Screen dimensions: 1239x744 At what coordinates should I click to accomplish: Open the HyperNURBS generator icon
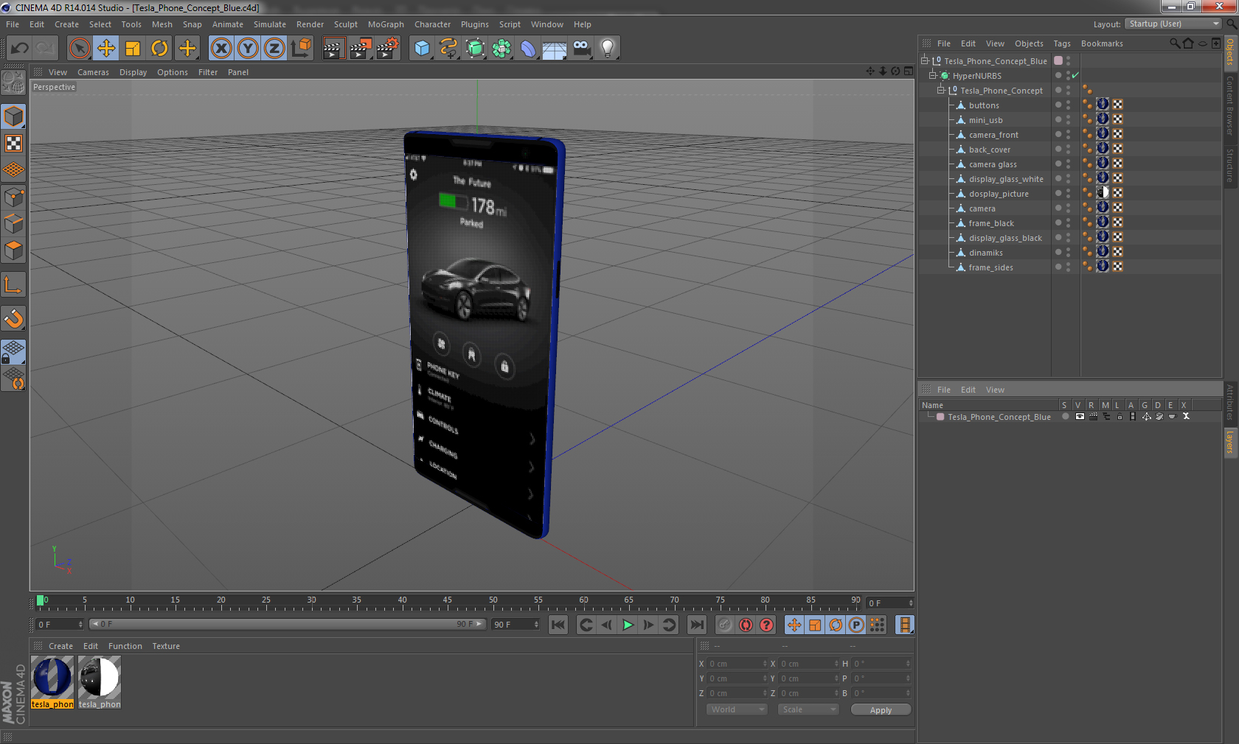(476, 49)
